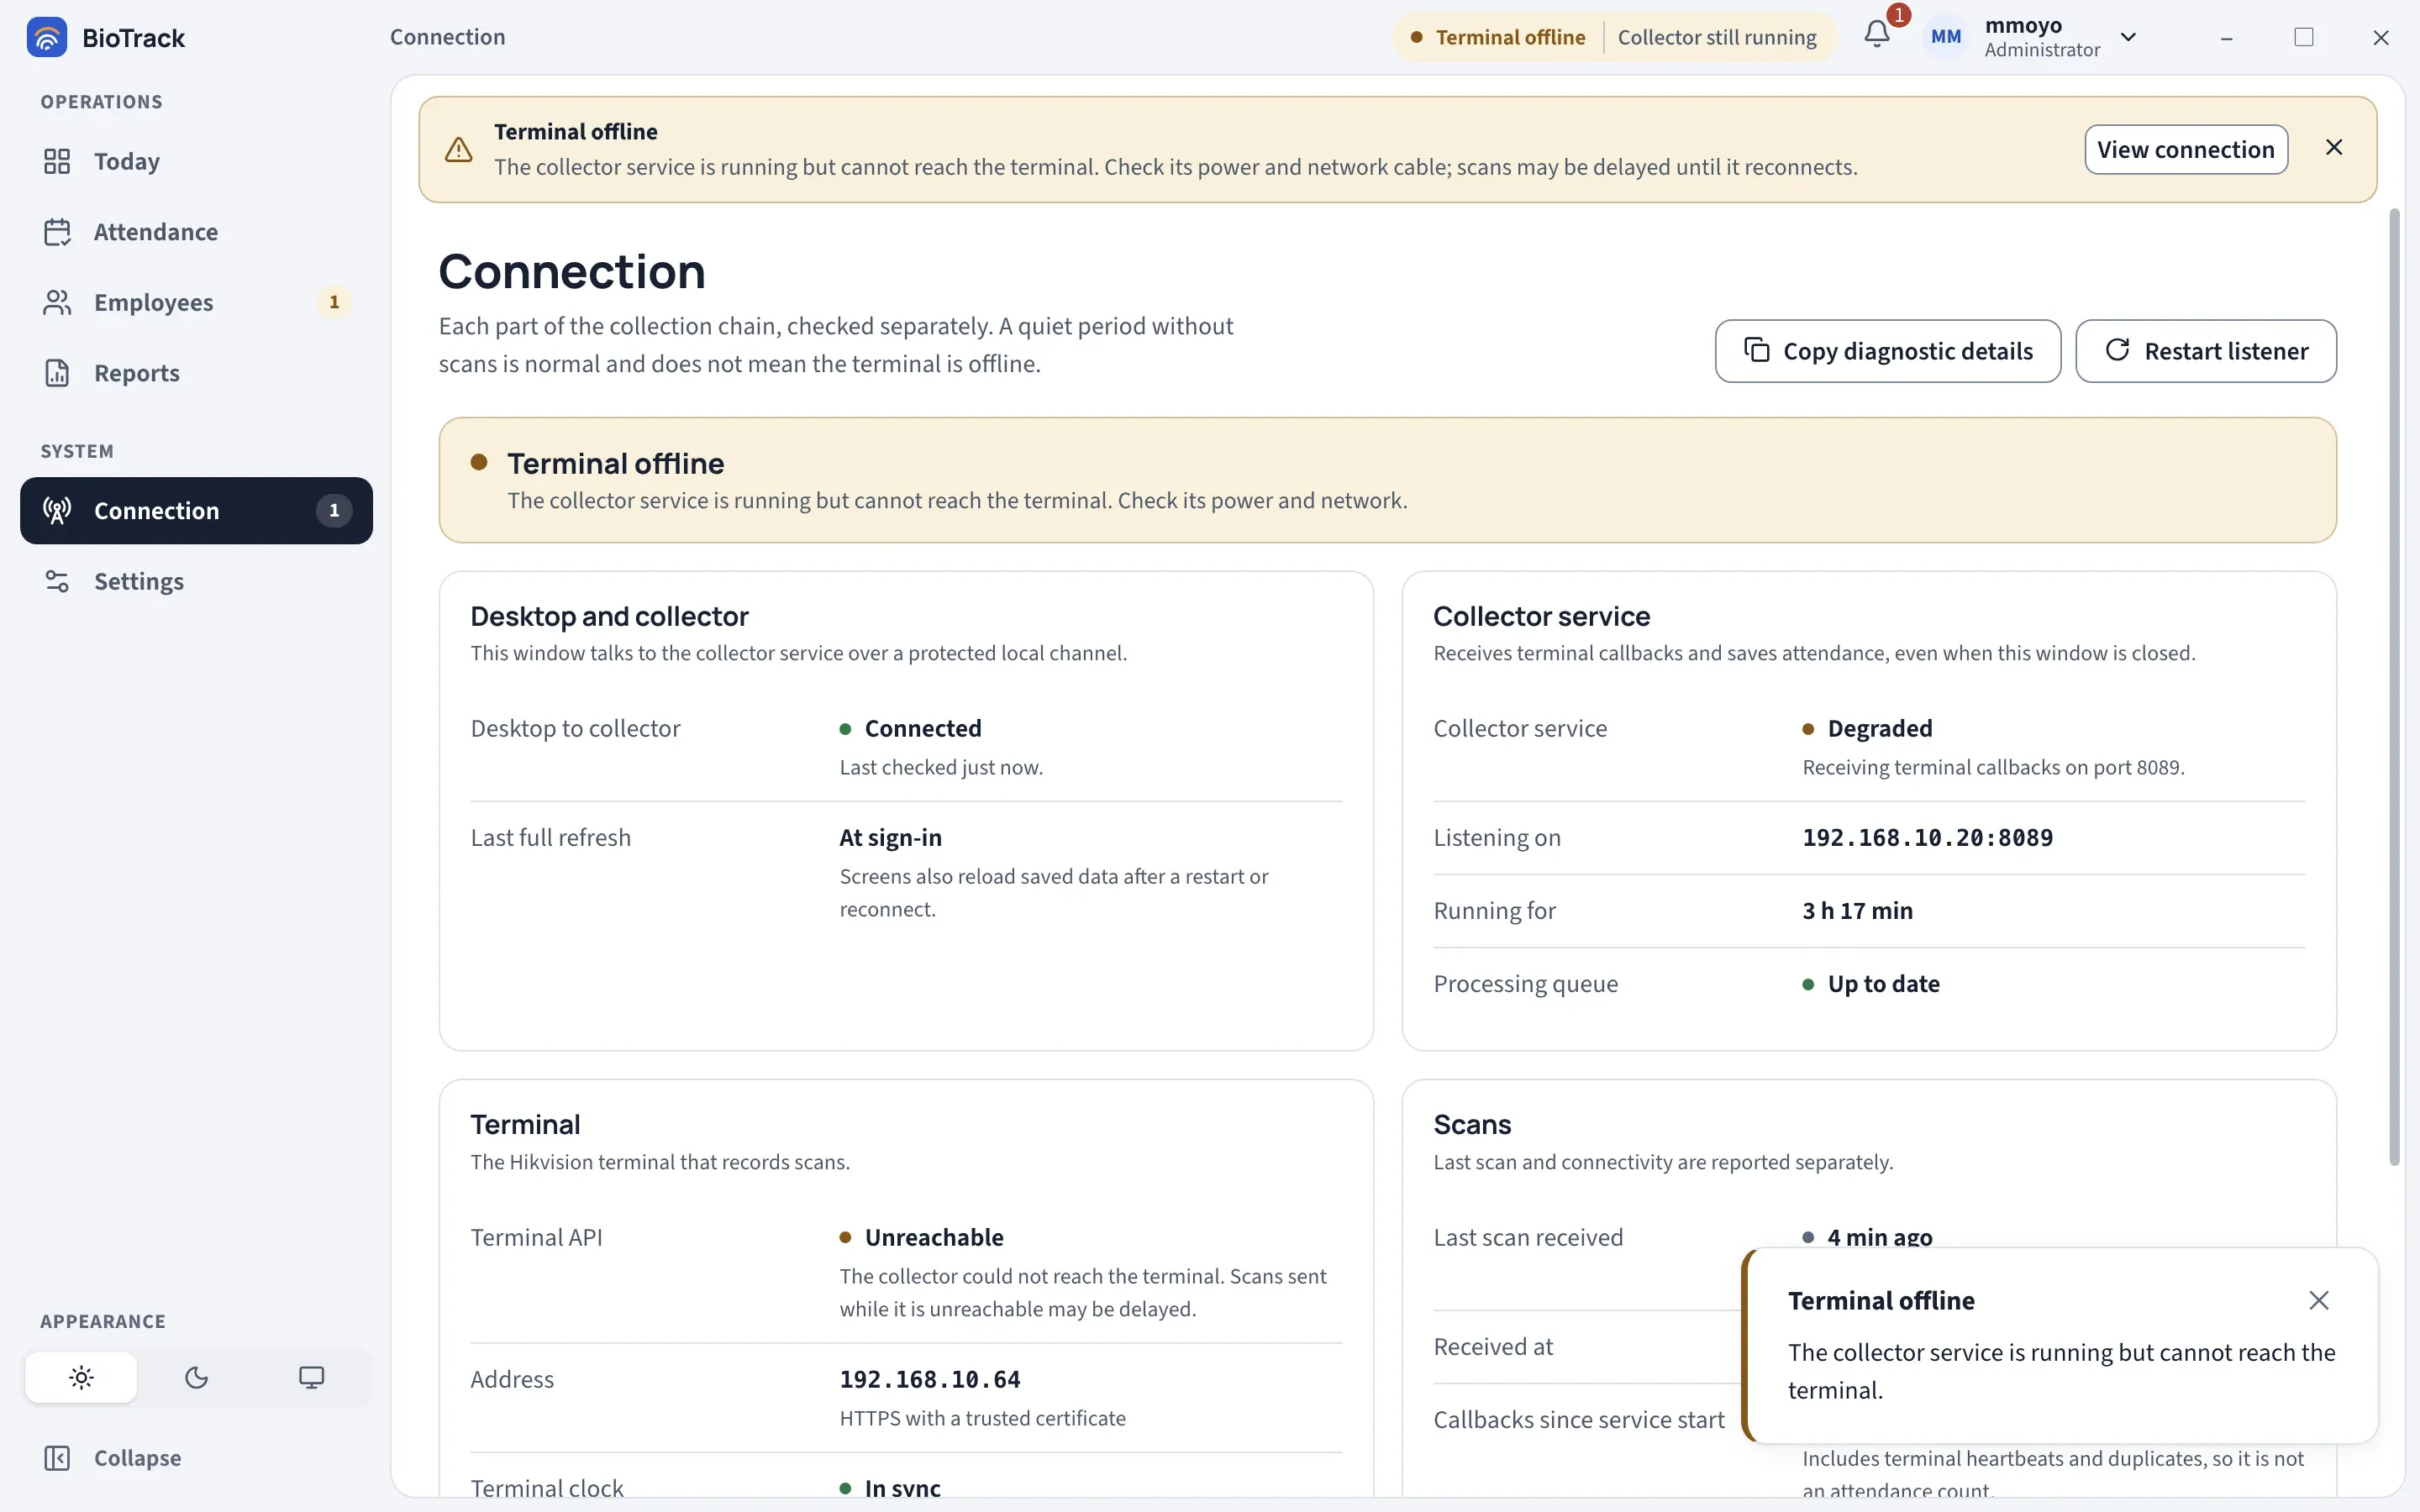
Task: Go to Attendance page
Action: (x=196, y=232)
